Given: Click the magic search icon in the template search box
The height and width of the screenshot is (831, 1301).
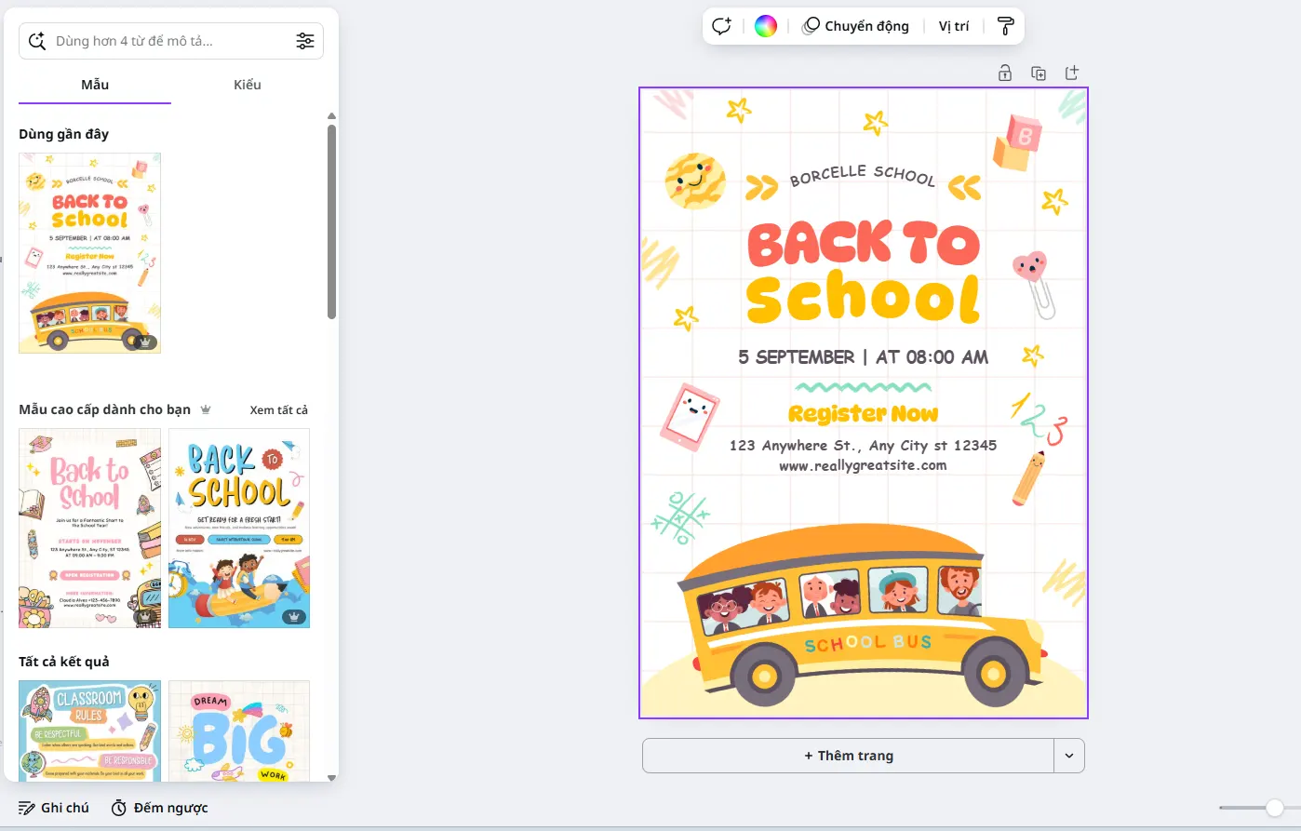Looking at the screenshot, I should point(37,41).
